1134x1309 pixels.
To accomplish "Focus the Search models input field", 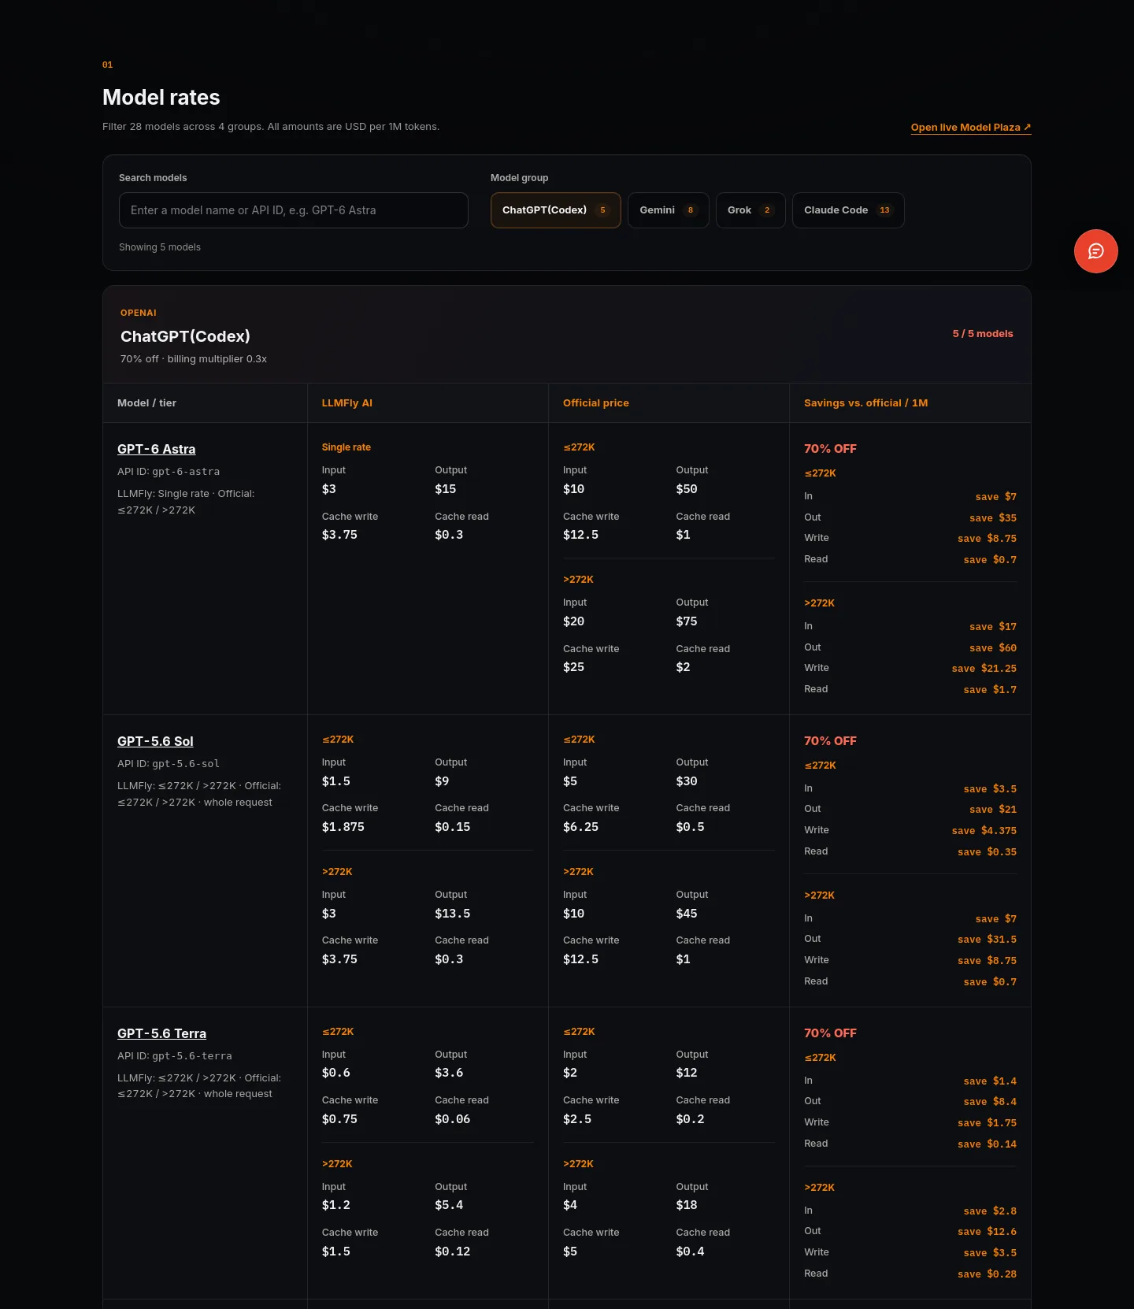I will pos(293,210).
